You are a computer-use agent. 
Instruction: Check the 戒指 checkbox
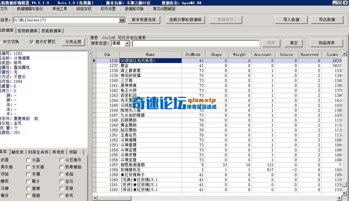pos(62,174)
